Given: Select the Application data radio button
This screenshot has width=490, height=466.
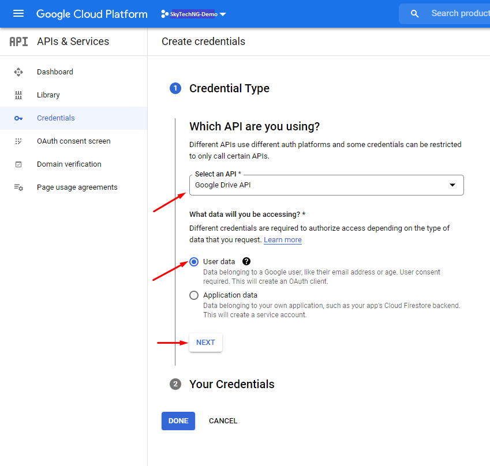Looking at the screenshot, I should point(194,295).
